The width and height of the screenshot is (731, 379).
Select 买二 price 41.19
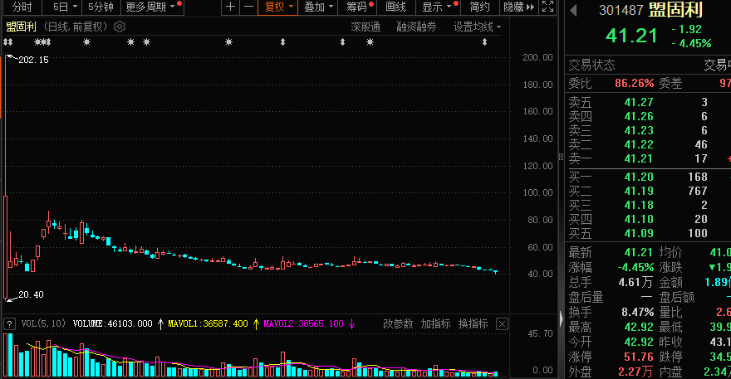[639, 191]
